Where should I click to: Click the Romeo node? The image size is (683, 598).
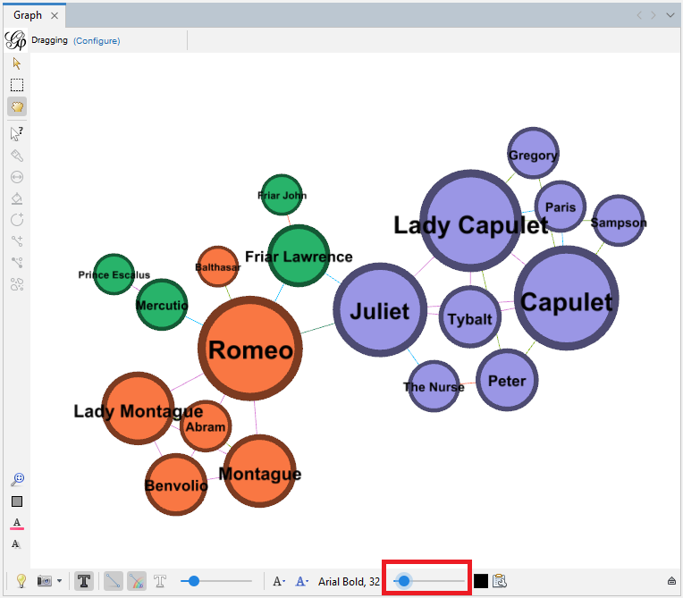250,349
